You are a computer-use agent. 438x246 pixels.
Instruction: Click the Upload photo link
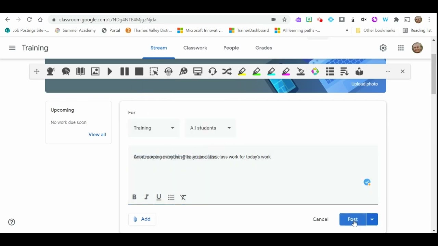pyautogui.click(x=364, y=84)
